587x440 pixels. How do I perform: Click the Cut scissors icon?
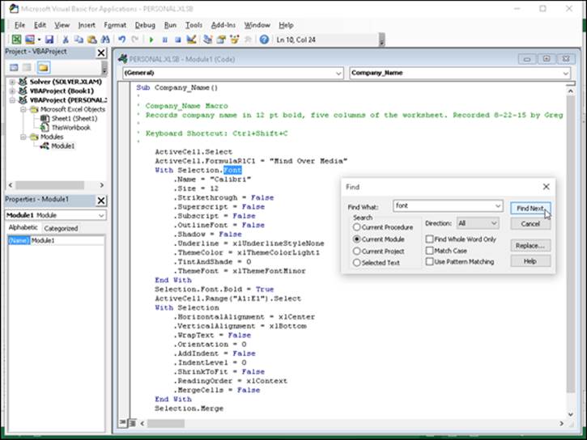[x=66, y=40]
